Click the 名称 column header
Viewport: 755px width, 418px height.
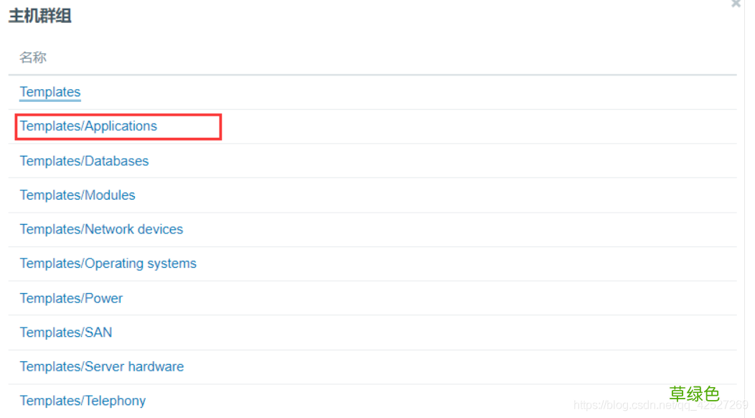33,57
